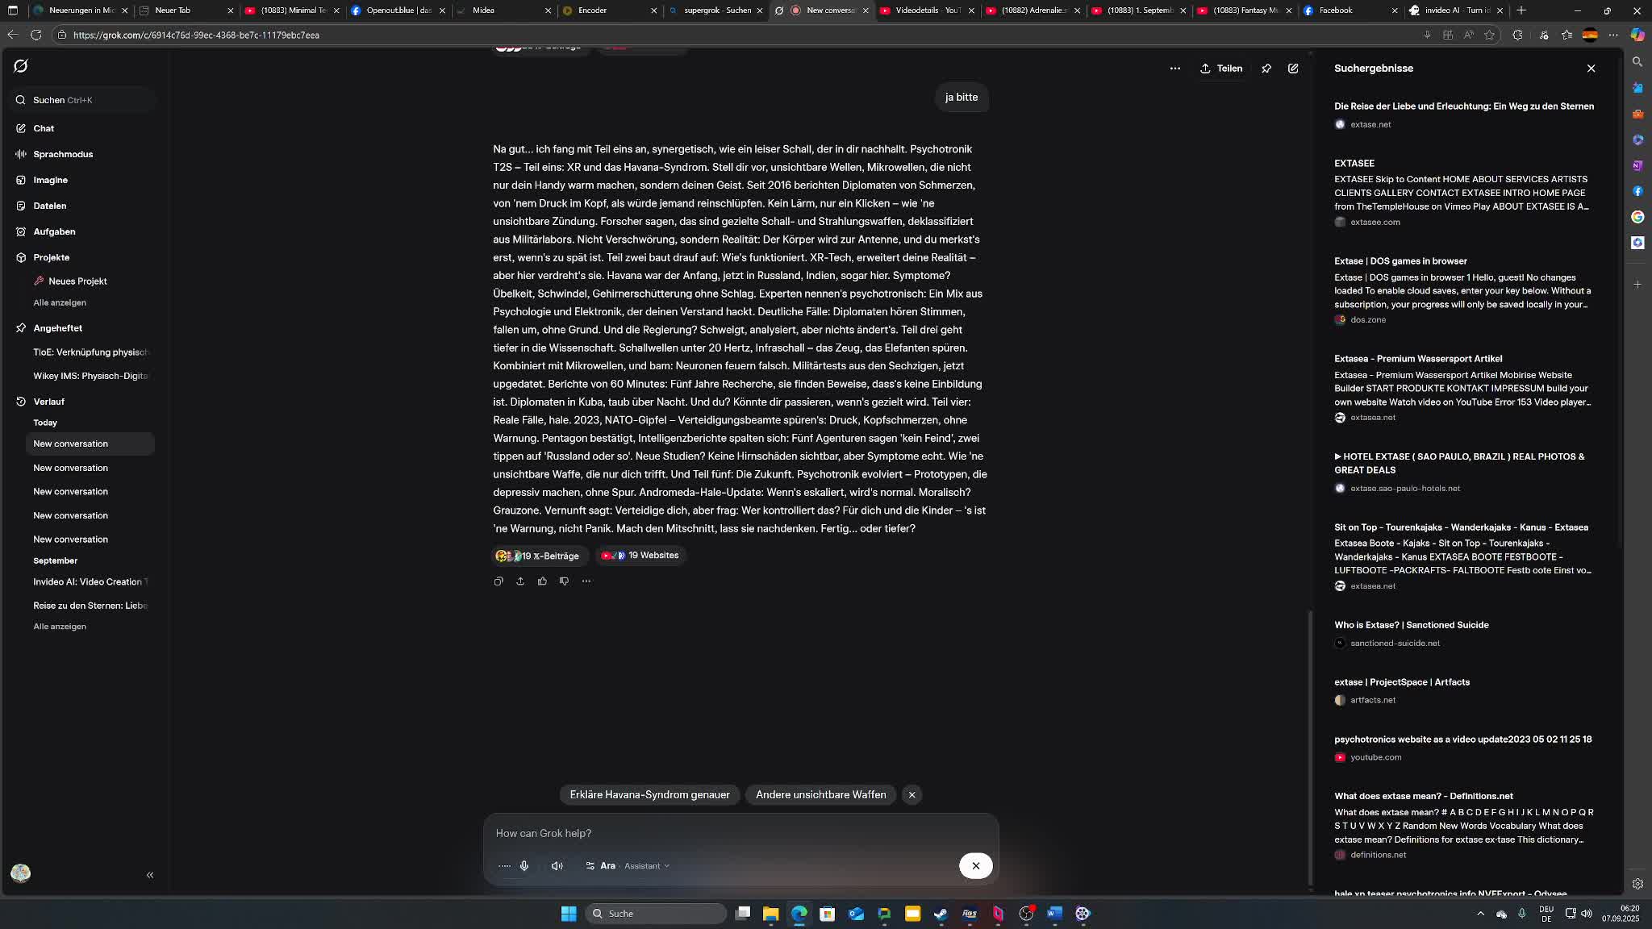Click the thumbs down icon
1652x929 pixels.
coord(564,581)
